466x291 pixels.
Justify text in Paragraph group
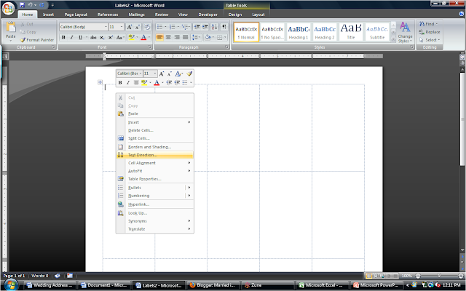pos(185,37)
